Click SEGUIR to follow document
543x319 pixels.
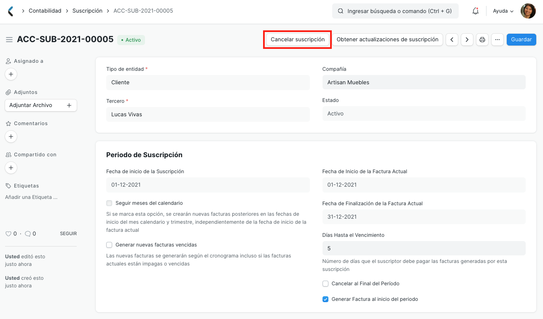[68, 233]
